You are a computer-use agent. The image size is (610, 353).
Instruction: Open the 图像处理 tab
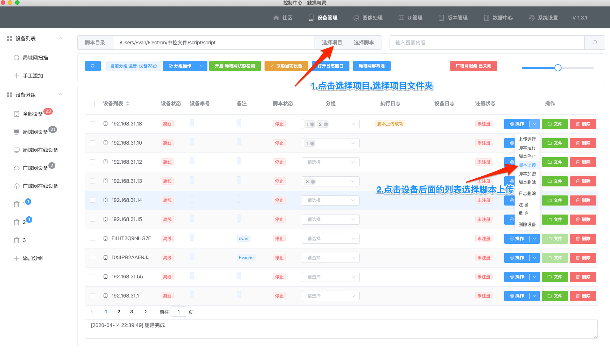point(368,18)
